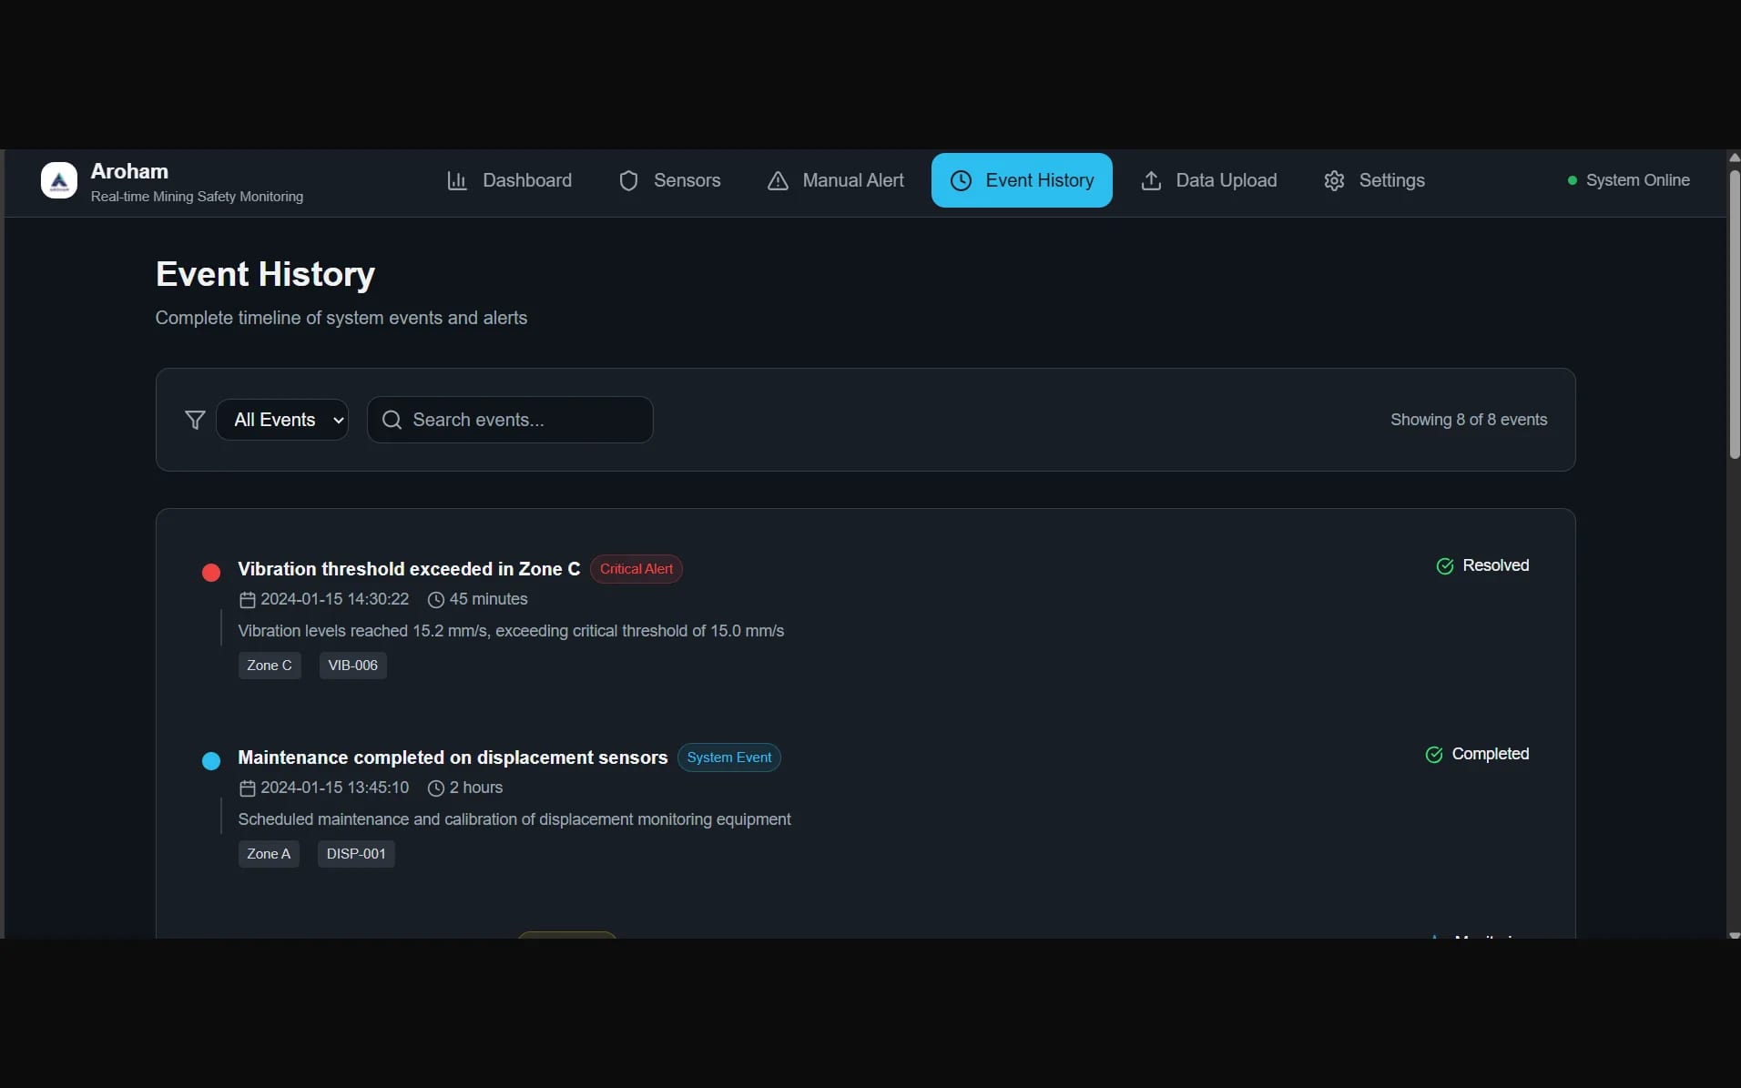The width and height of the screenshot is (1741, 1088).
Task: Click the VIB-006 sensor tag
Action: 353,666
